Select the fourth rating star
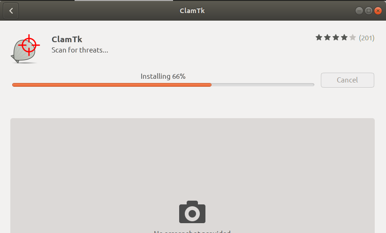This screenshot has height=233, width=386. coord(344,38)
